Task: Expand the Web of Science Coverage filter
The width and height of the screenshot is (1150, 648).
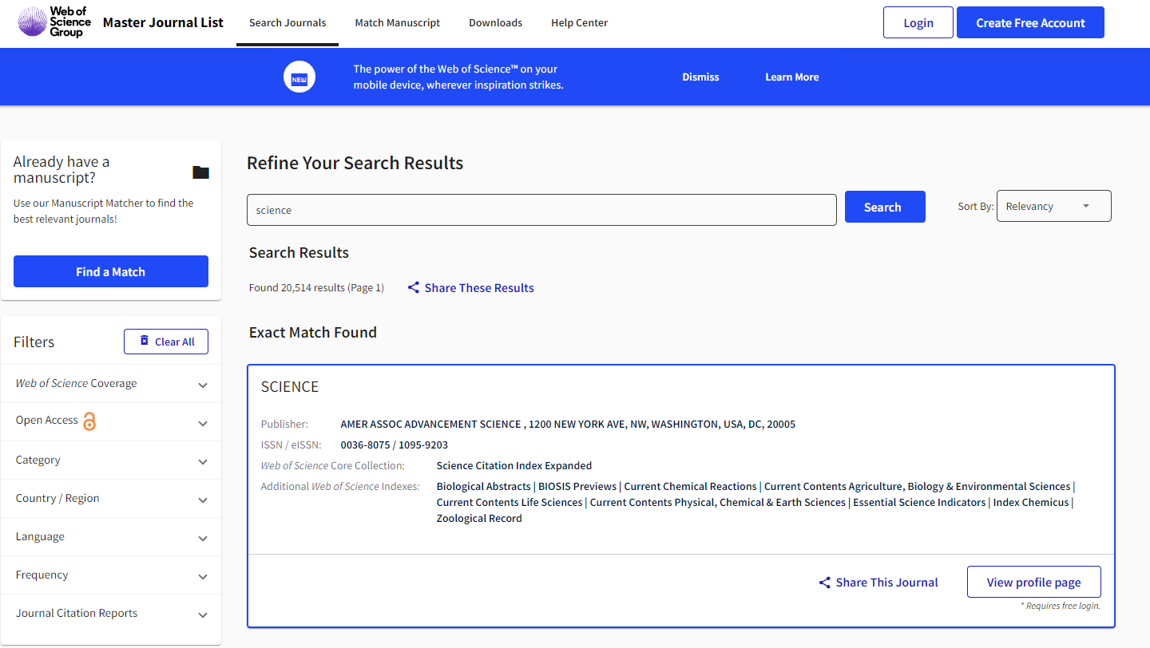Action: (111, 384)
